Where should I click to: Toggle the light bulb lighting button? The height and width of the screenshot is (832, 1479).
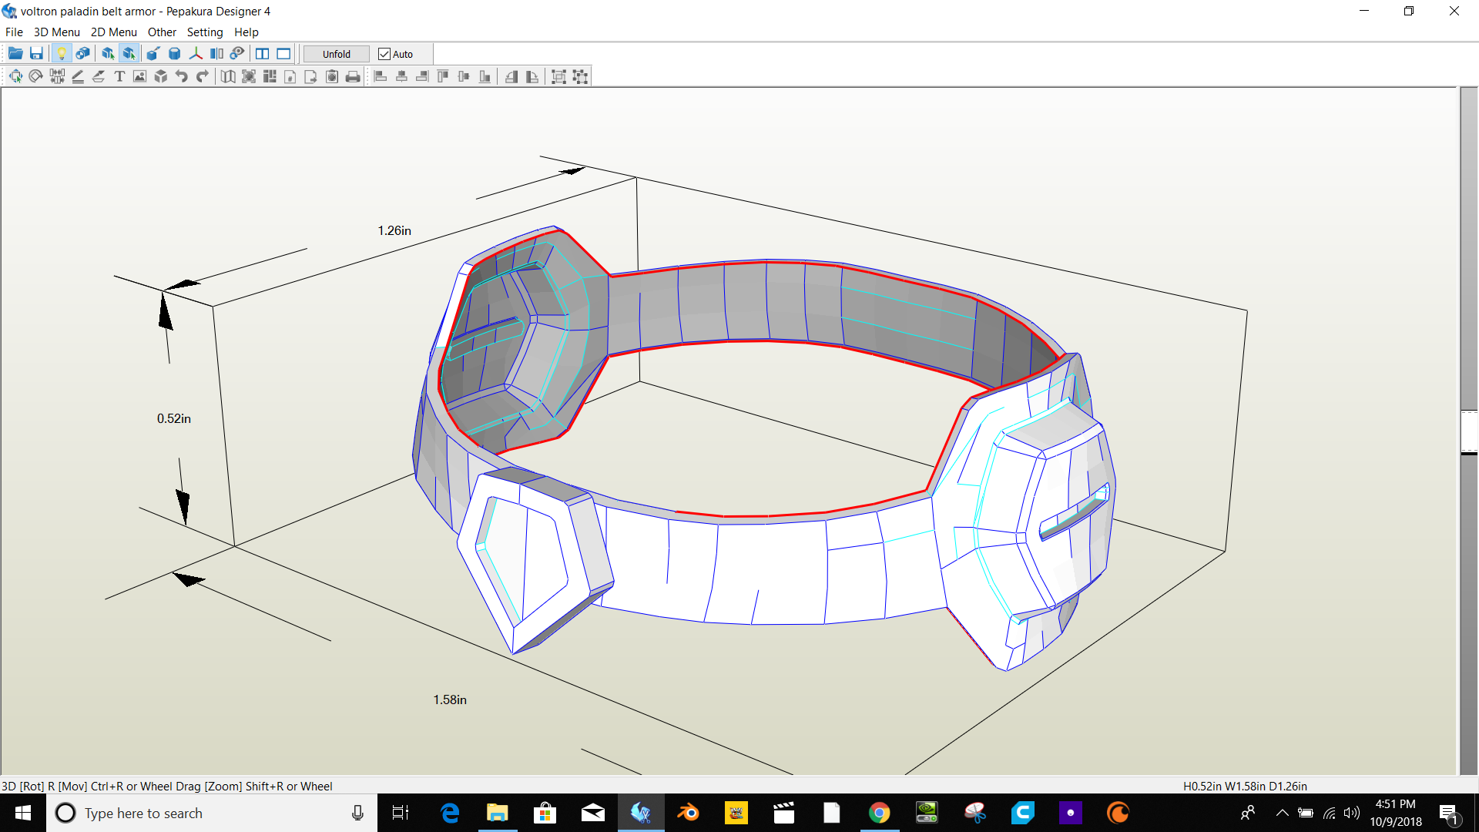[62, 54]
